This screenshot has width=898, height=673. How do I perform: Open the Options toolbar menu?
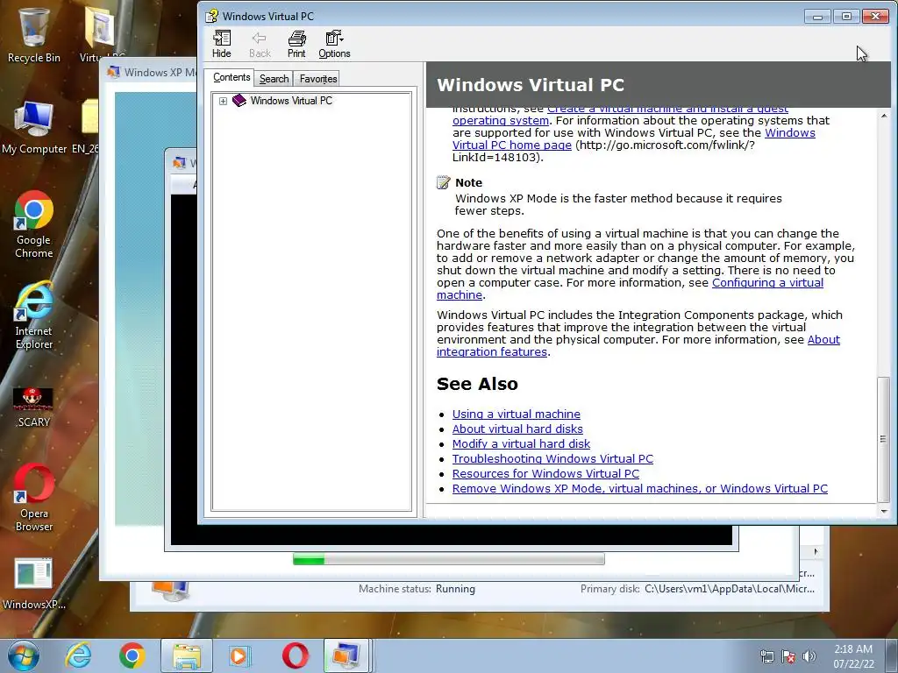[334, 44]
